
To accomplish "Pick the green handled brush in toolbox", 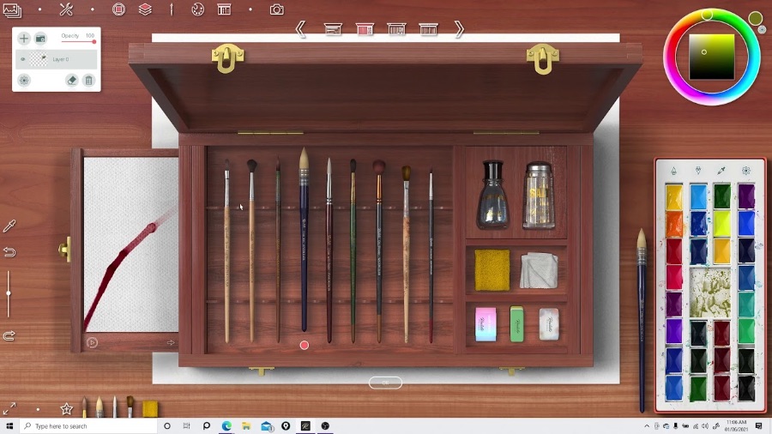I will tap(353, 250).
